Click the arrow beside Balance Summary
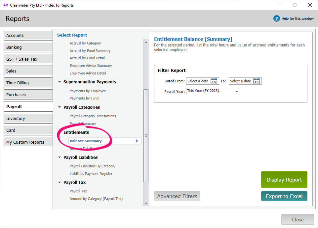 (x=137, y=141)
